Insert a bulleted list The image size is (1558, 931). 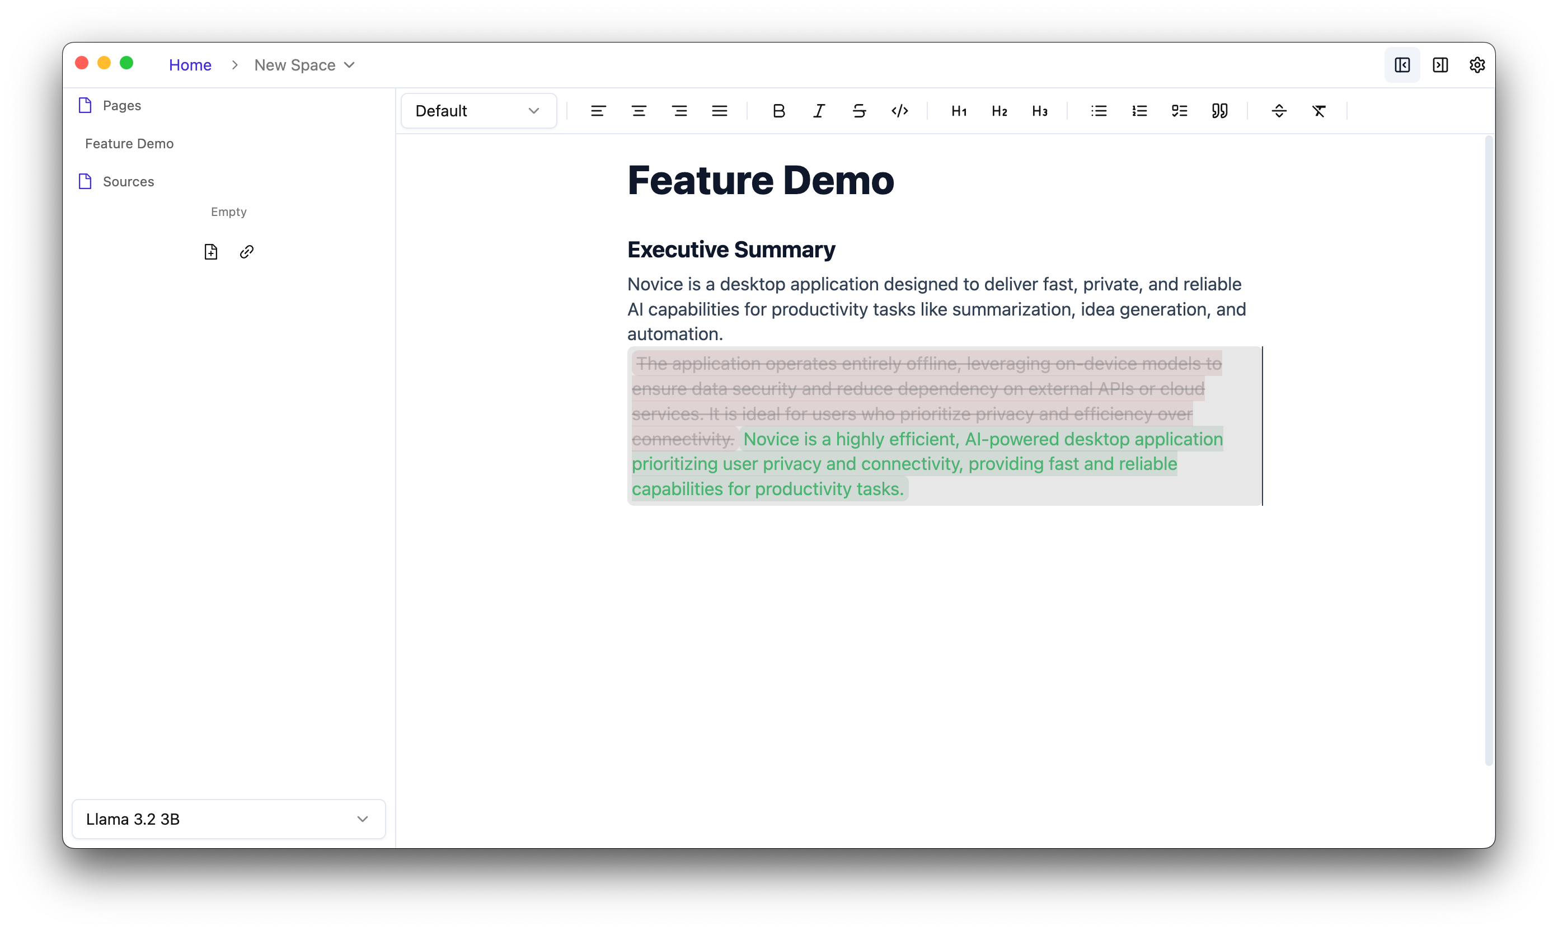(x=1099, y=111)
